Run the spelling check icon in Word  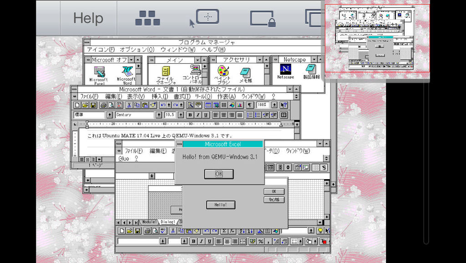(119, 105)
